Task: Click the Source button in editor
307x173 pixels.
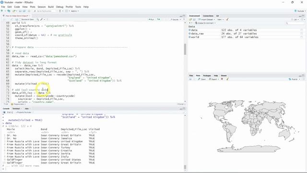Action: [x=174, y=19]
